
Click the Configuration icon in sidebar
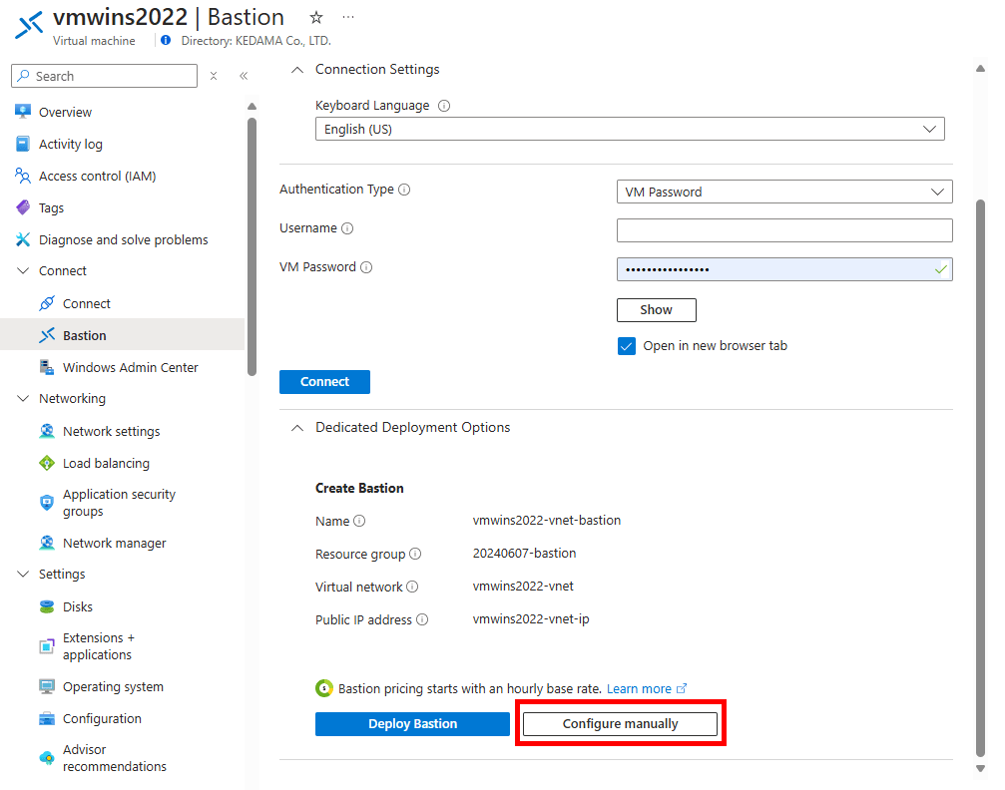coord(47,718)
